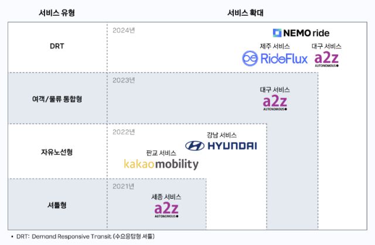
Task: Click the 2024년 year label
Action: coord(123,30)
